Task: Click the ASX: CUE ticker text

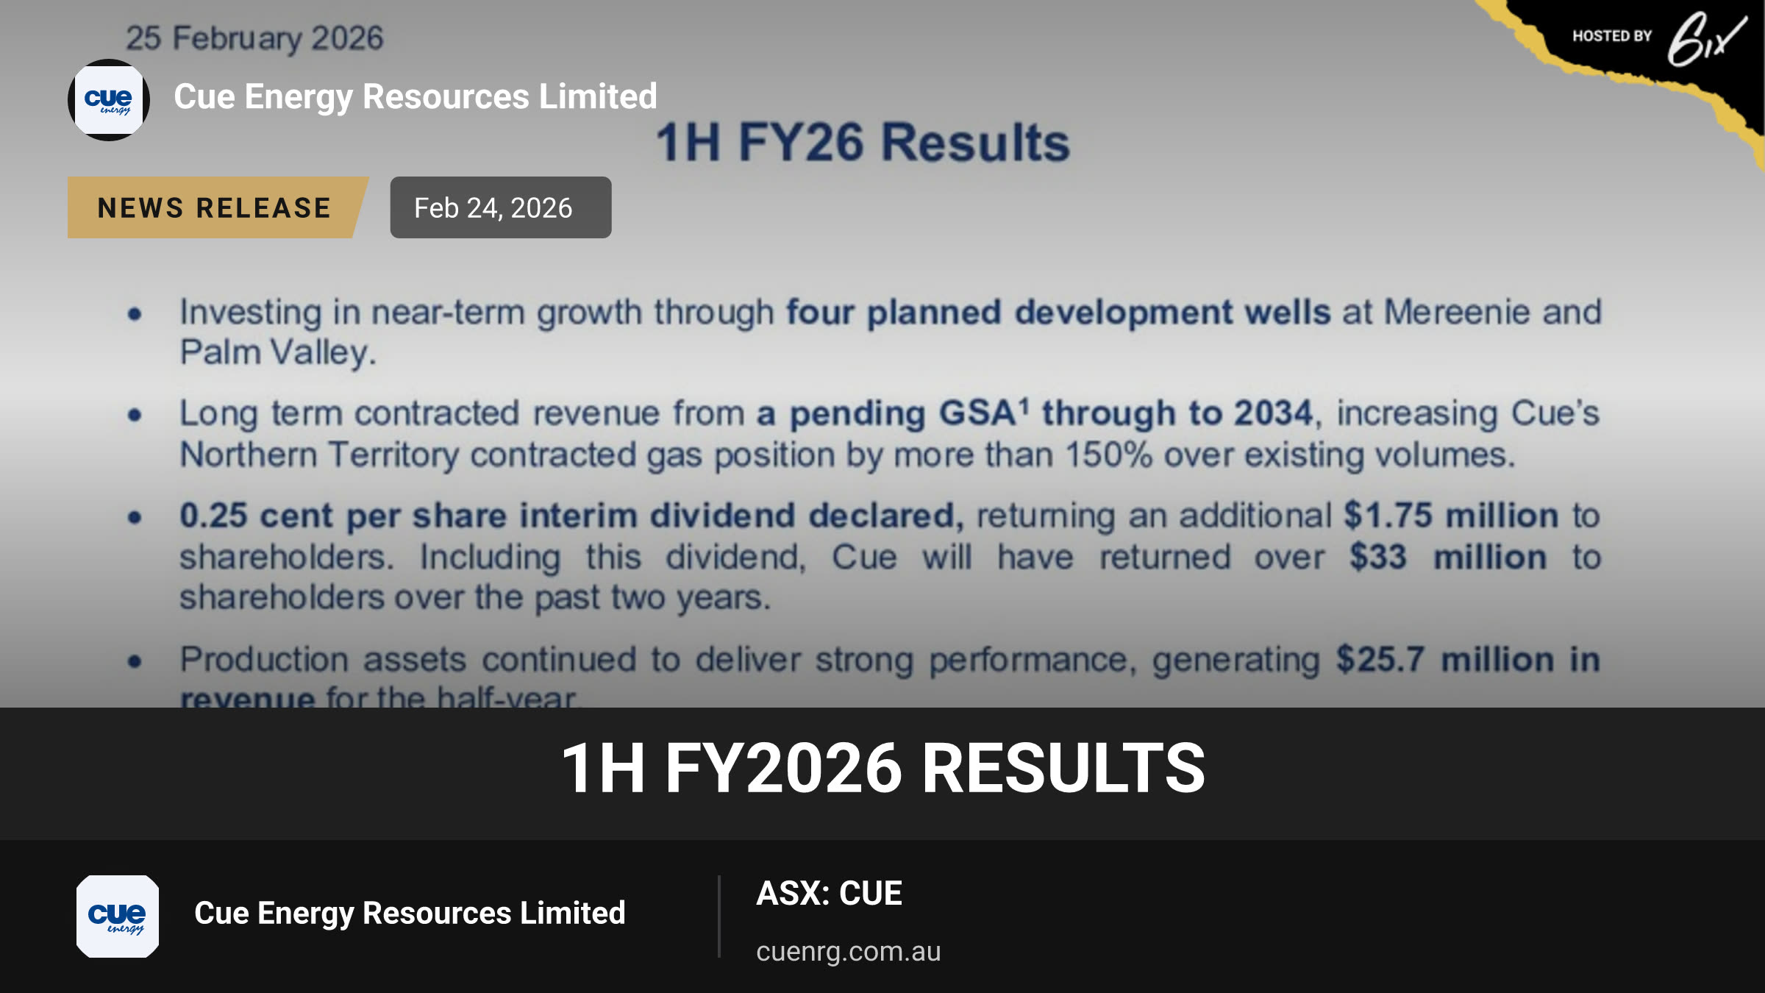Action: coord(829,893)
